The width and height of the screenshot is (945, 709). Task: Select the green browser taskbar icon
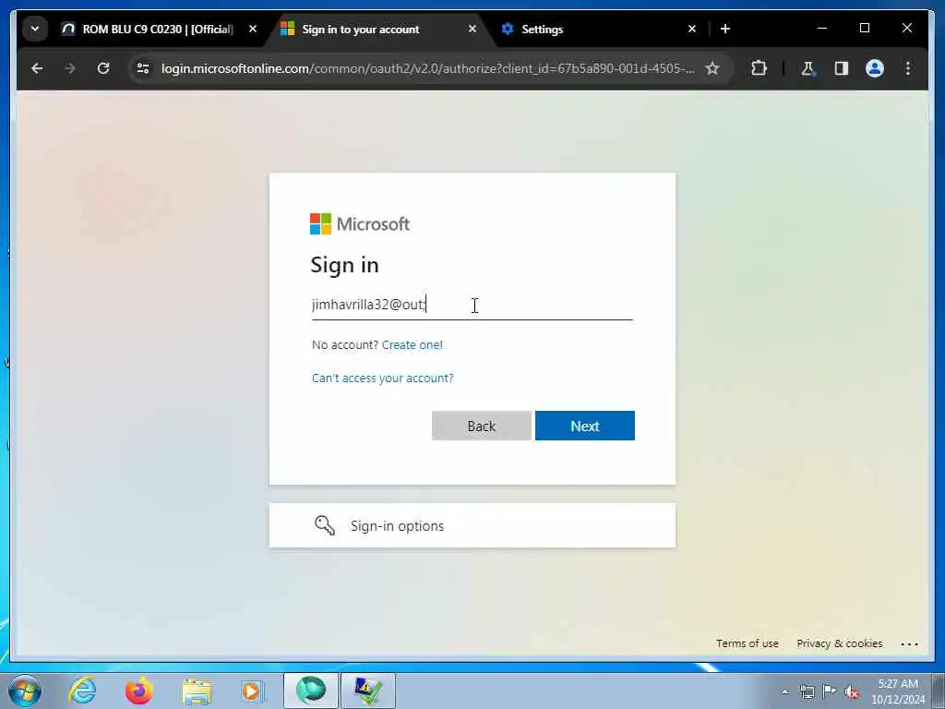310,691
